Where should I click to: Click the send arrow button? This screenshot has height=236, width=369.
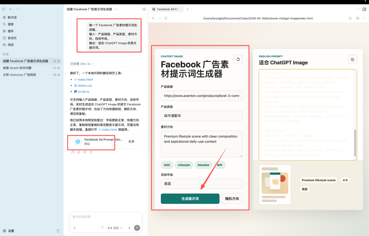click(x=137, y=228)
